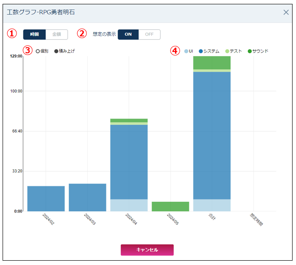Click the 2024/05 axis label
The width and height of the screenshot is (296, 265).
click(x=173, y=219)
